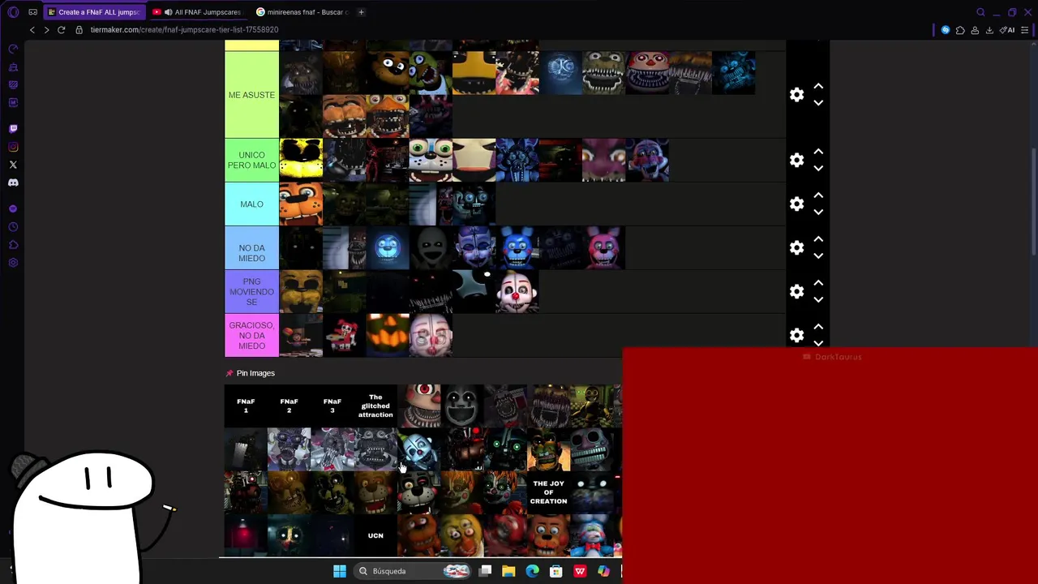Open Microsoft Edge from taskbar

[x=532, y=571]
